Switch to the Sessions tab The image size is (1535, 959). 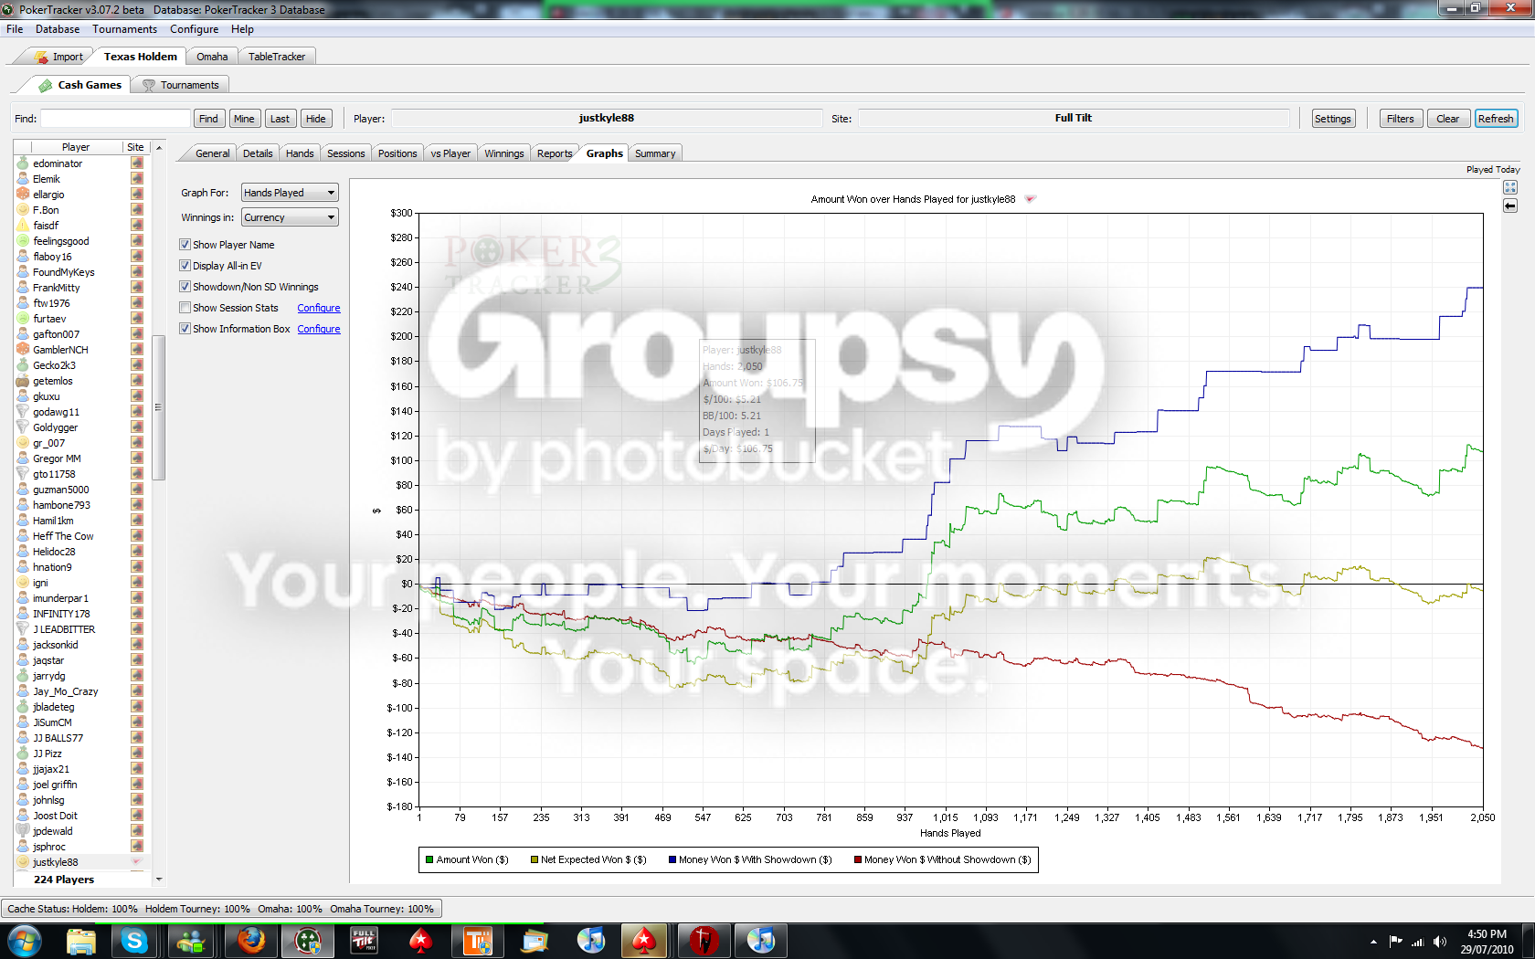[x=345, y=153]
